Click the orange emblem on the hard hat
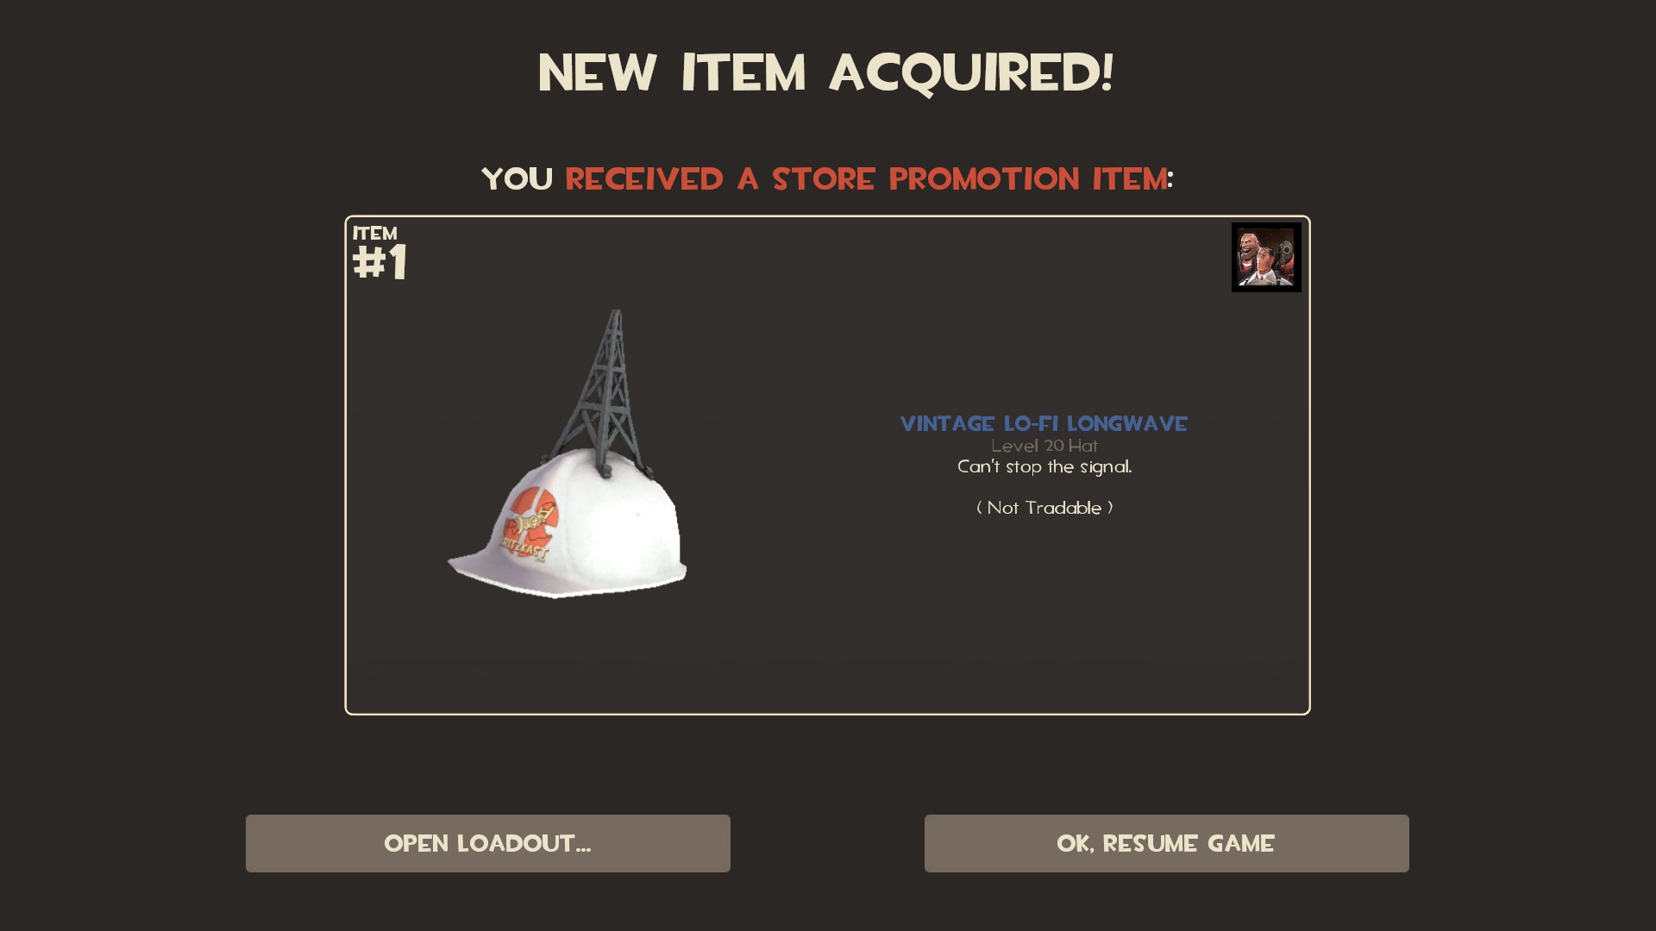1656x931 pixels. coord(530,522)
